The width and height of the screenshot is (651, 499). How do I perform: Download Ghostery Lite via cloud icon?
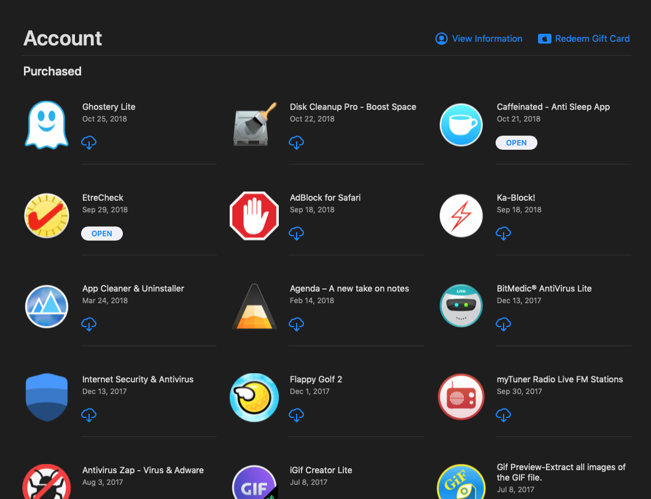[x=89, y=142]
